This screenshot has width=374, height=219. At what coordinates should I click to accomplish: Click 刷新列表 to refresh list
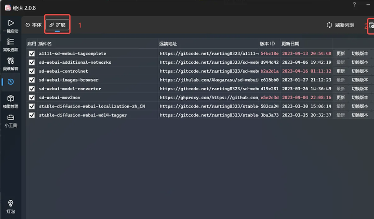(340, 25)
